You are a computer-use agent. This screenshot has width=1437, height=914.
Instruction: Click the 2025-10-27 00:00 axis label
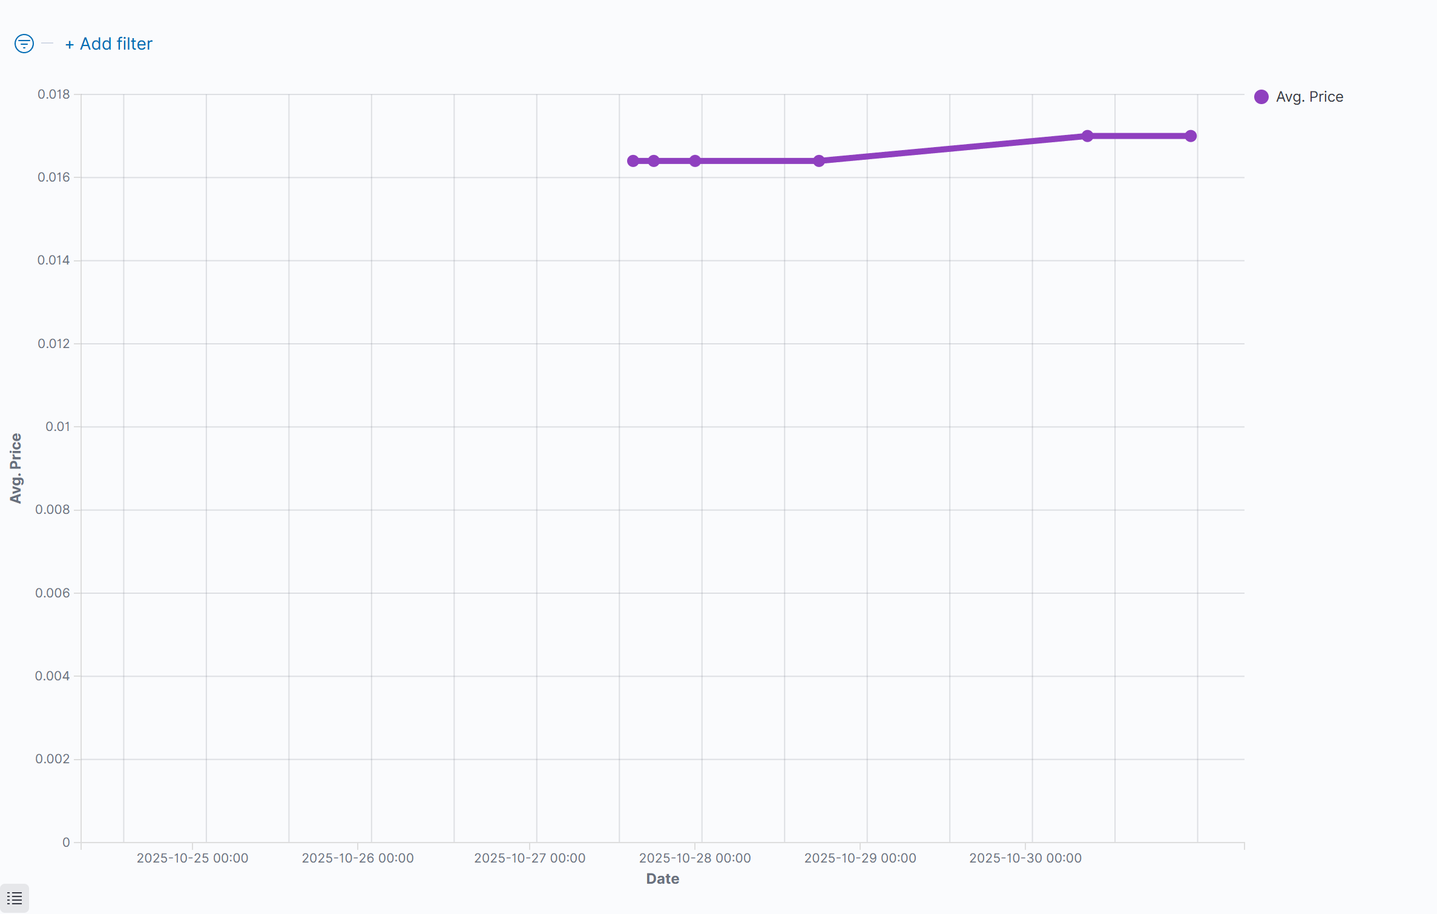click(x=530, y=858)
